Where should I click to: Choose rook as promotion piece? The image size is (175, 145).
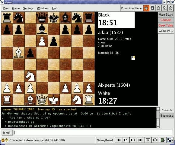pyautogui.click(x=152, y=8)
